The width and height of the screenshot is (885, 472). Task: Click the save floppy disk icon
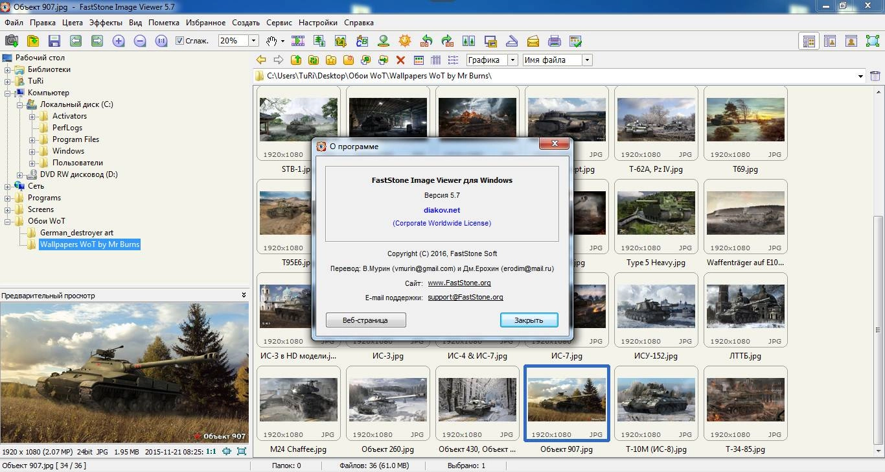pyautogui.click(x=54, y=41)
